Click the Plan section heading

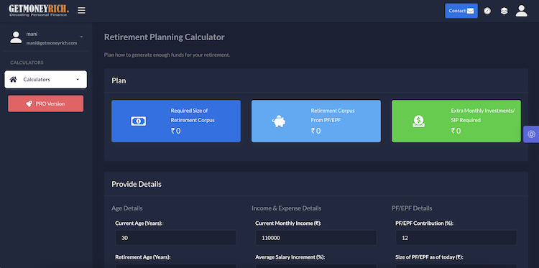click(119, 80)
